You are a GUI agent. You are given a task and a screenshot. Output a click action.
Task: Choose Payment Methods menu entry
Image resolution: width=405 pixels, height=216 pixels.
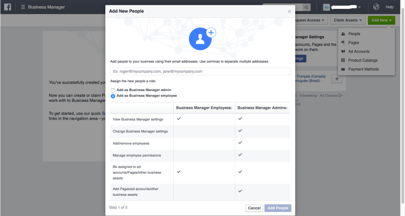pos(363,69)
